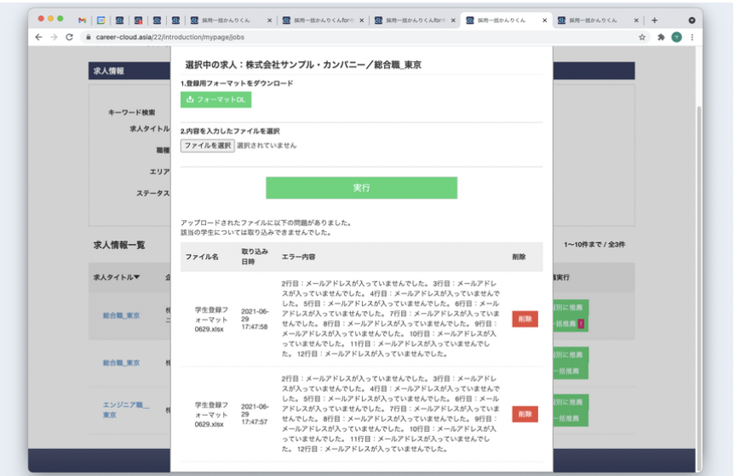This screenshot has height=476, width=746.
Task: Open the browser extensions puzzle icon
Action: [661, 37]
